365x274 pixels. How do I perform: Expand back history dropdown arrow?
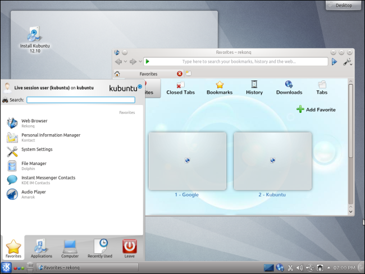click(125, 61)
